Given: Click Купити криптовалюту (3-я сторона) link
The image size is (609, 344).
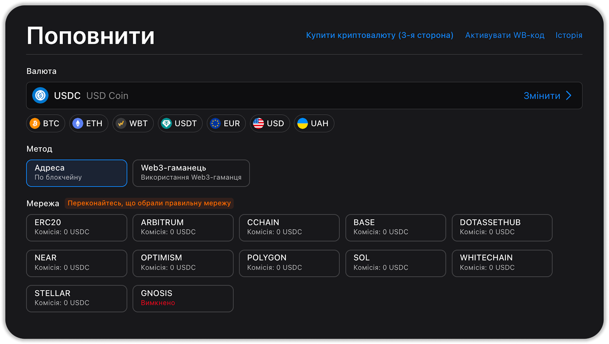Looking at the screenshot, I should click(x=379, y=35).
